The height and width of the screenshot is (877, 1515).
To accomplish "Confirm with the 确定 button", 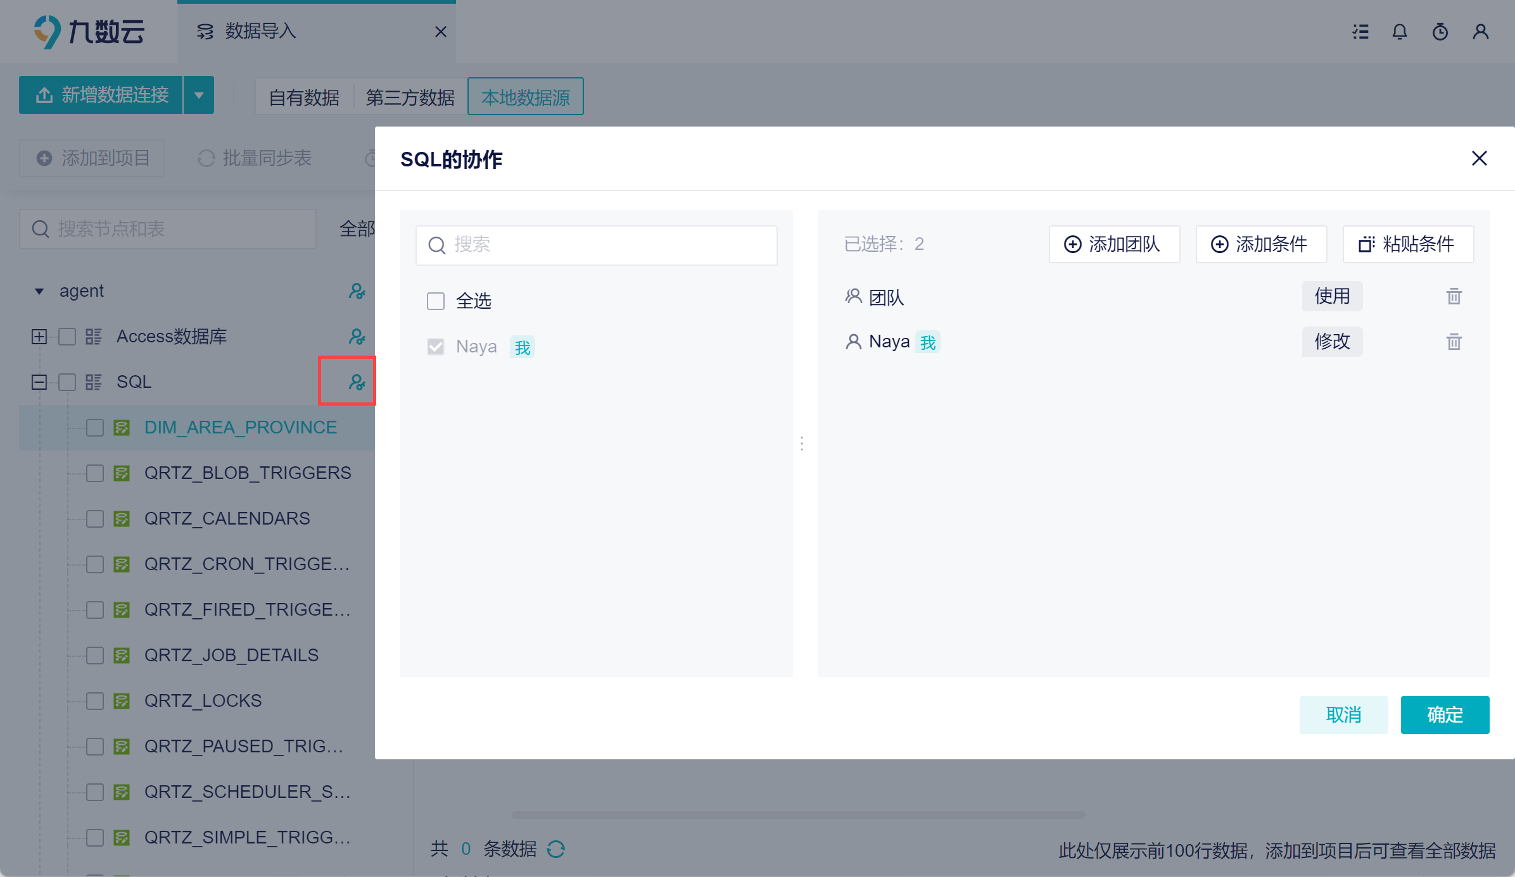I will tap(1445, 714).
